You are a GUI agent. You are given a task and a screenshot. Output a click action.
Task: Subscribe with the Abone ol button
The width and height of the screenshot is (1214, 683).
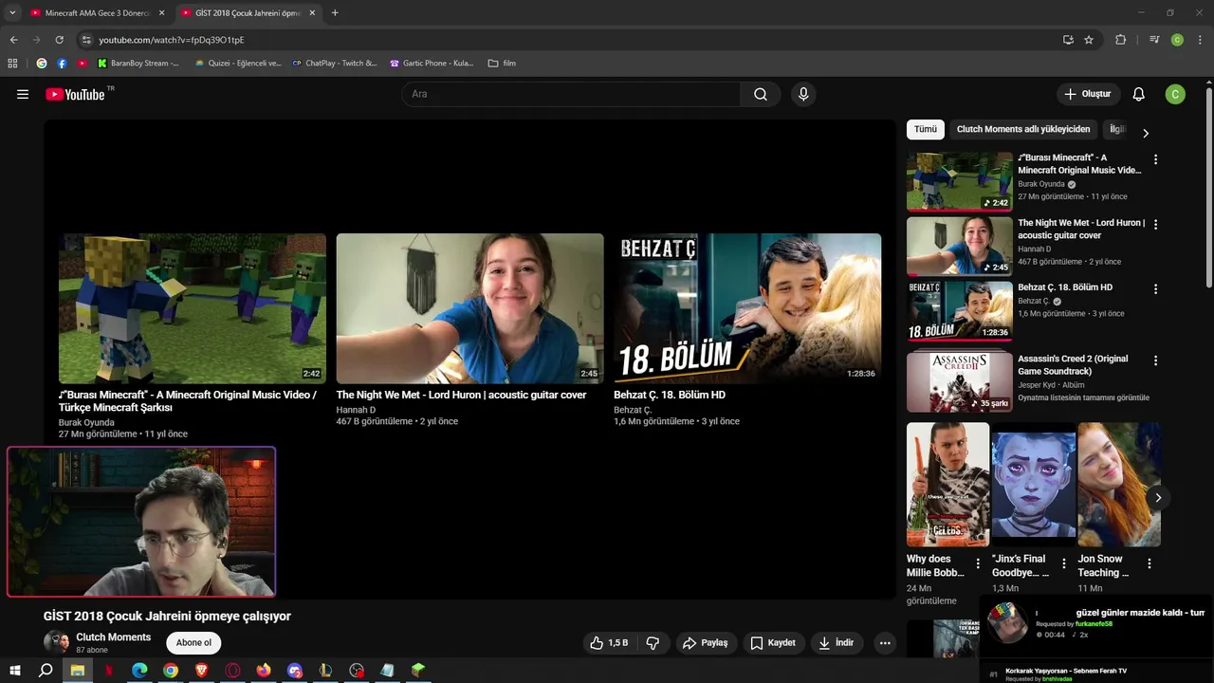[193, 642]
